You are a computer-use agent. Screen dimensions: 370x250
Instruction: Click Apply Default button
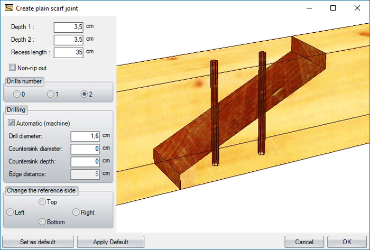pyautogui.click(x=110, y=242)
